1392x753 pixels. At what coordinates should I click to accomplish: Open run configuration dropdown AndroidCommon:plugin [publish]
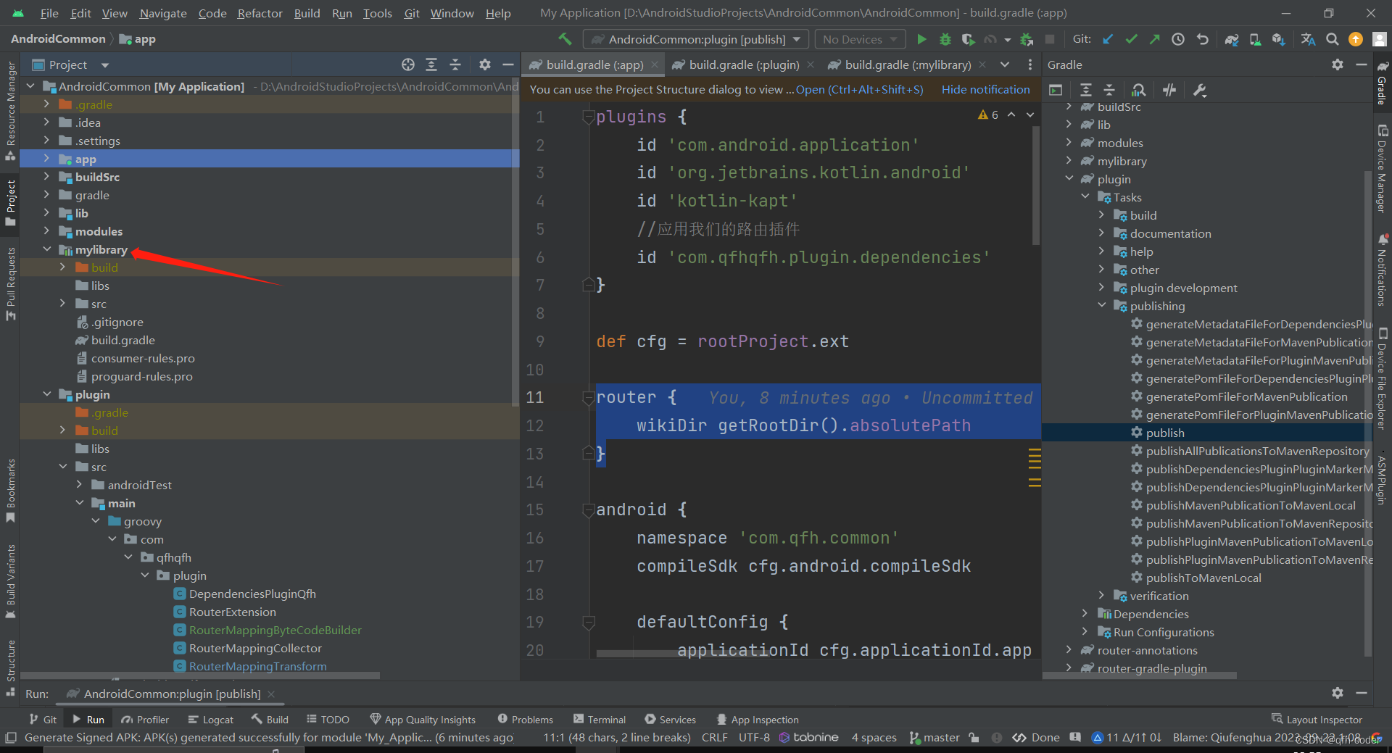pyautogui.click(x=696, y=39)
